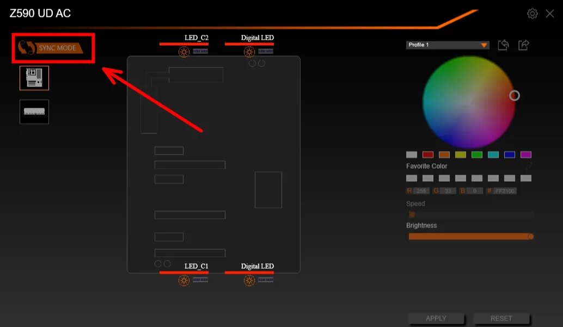Open the settings gear icon
This screenshot has width=563, height=327.
pos(532,14)
